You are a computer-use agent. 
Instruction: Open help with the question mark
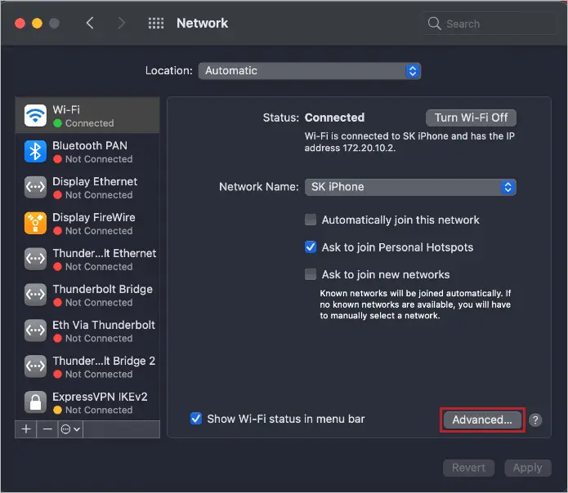(x=535, y=420)
